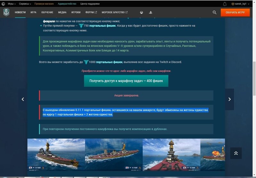
Task: Select the НОВОСТИ menu item
Action: 20,12
